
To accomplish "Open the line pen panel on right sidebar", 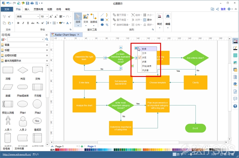I will coord(235,48).
